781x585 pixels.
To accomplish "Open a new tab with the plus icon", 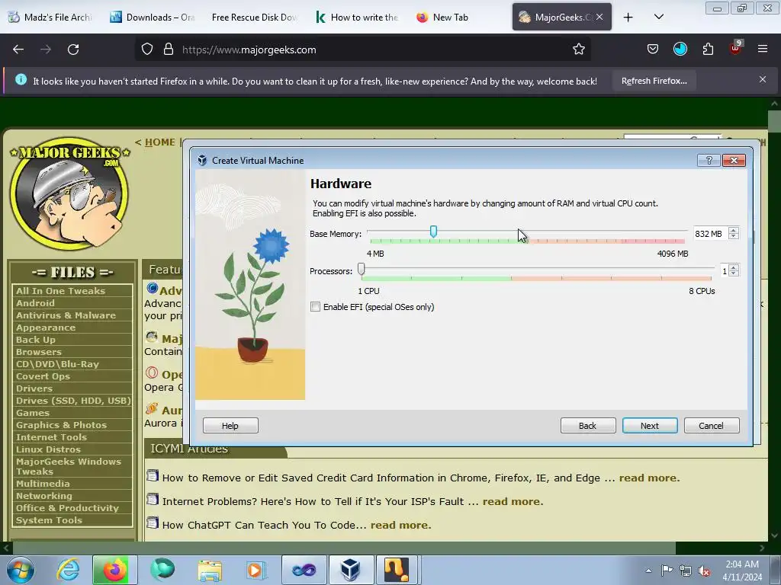I will pos(628,18).
